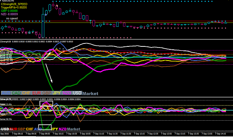Toggle the EUR button in CStrength28 panel
Image resolution: width=233 pixels, height=137 pixels.
coord(37,93)
